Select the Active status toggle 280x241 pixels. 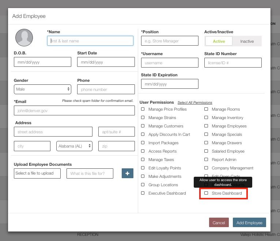pos(219,41)
